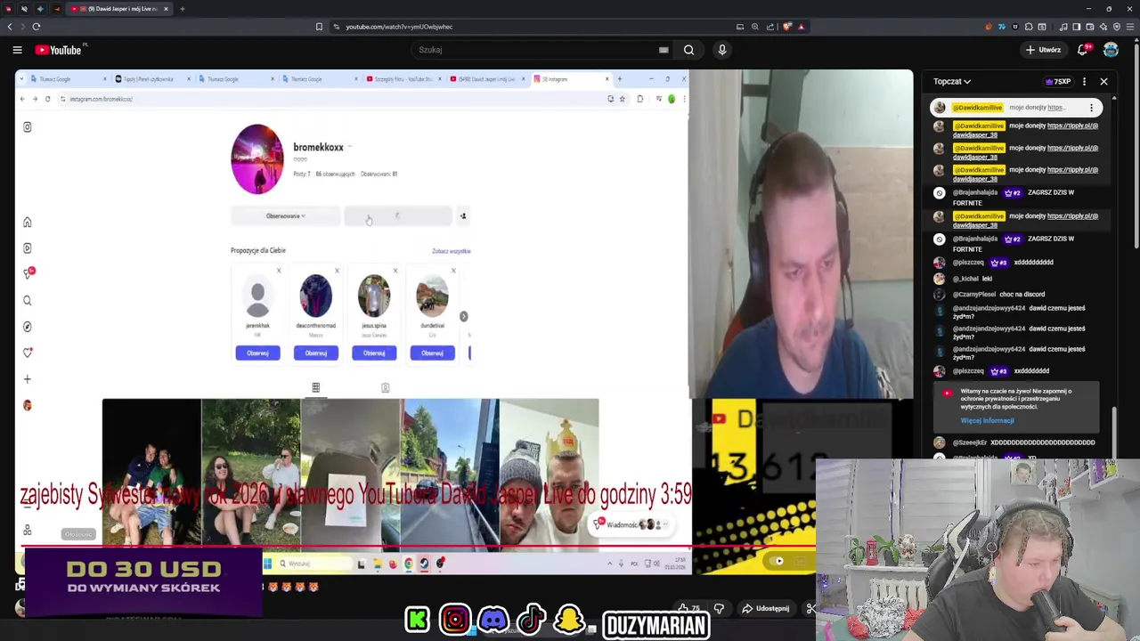Open Instagram messages with red badge
The height and width of the screenshot is (641, 1140).
(28, 274)
